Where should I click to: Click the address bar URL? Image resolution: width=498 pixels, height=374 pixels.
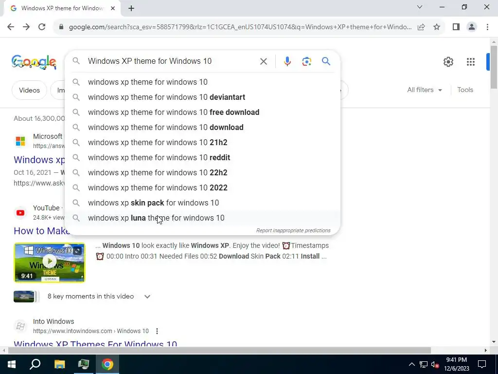click(x=240, y=27)
